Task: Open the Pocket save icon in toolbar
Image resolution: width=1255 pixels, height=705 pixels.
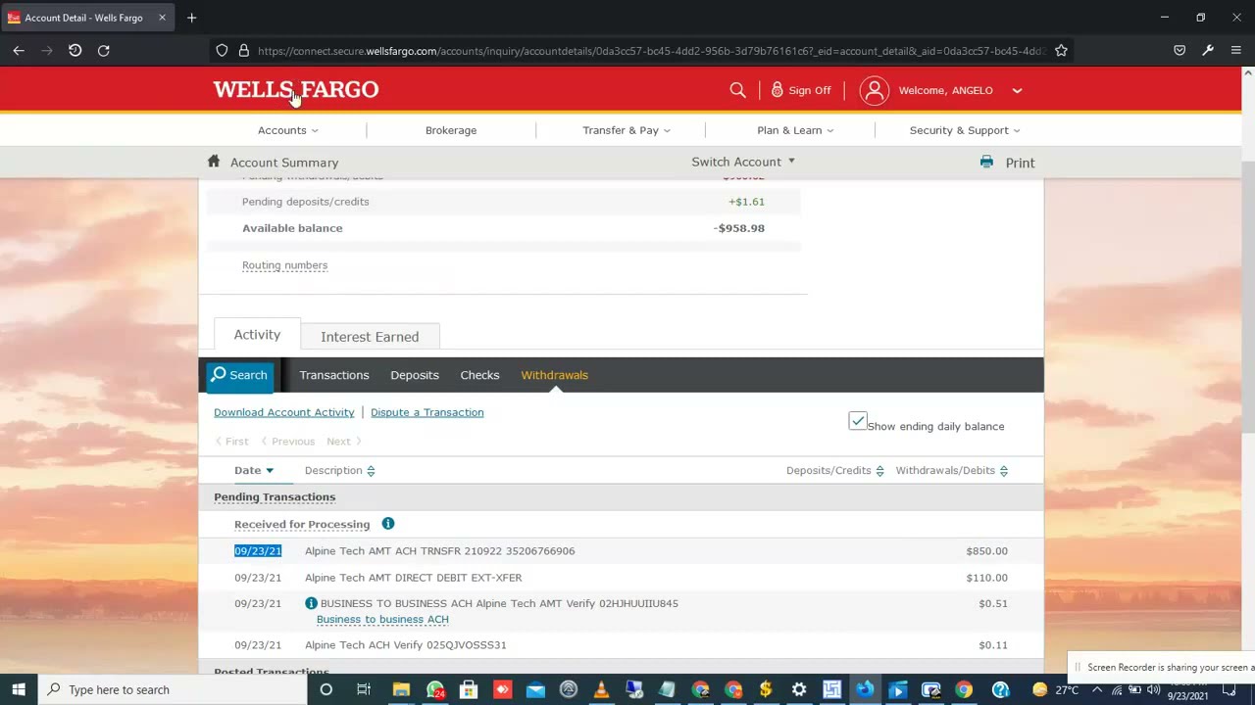Action: tap(1180, 51)
